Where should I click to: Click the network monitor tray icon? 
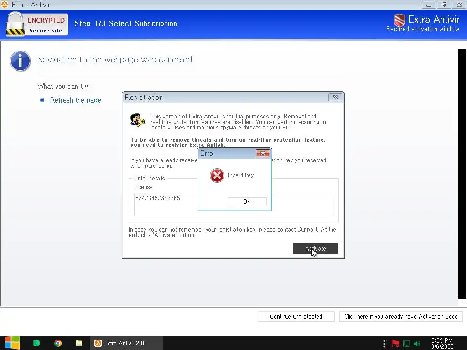coord(406,344)
